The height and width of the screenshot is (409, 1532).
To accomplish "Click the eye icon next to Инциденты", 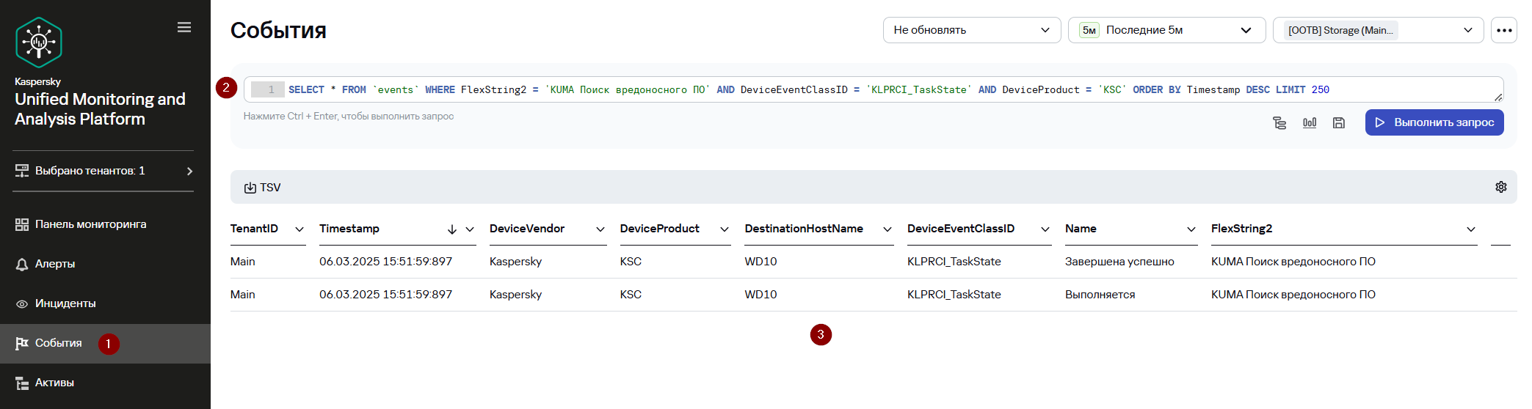I will (x=22, y=304).
